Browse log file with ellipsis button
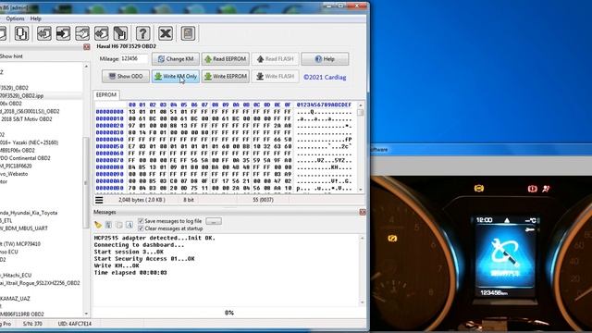Viewport: 592px width, 333px height. (x=214, y=221)
